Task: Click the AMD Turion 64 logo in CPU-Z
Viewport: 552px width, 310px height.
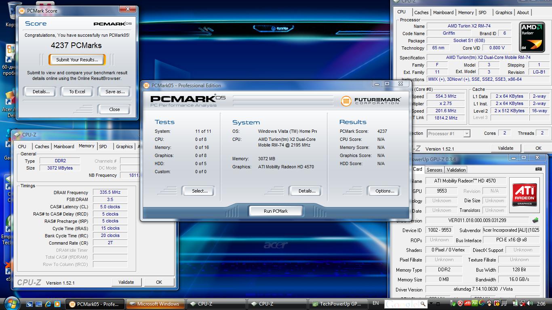Action: pos(532,37)
